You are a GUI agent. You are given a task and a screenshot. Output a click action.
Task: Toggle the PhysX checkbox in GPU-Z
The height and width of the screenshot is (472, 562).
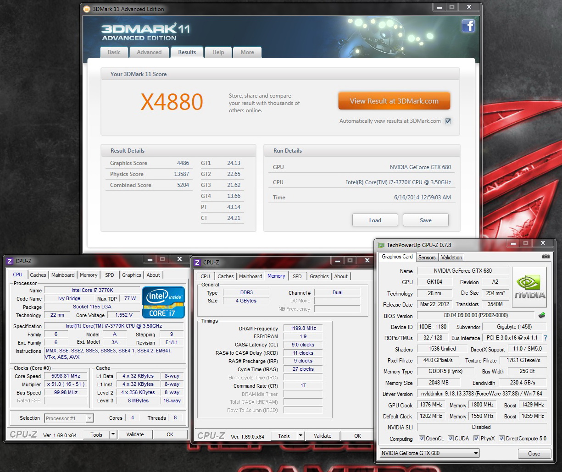tap(476, 439)
